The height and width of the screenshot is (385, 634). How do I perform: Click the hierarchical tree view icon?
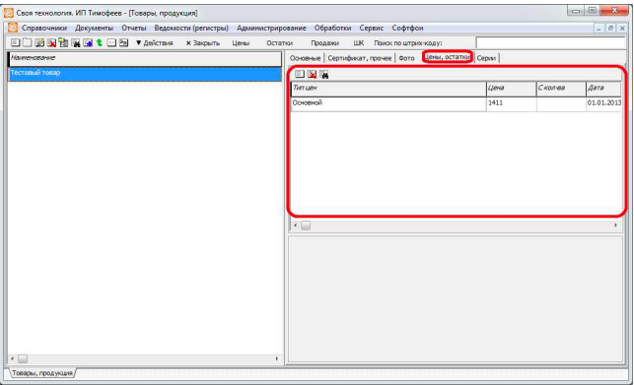[x=63, y=42]
